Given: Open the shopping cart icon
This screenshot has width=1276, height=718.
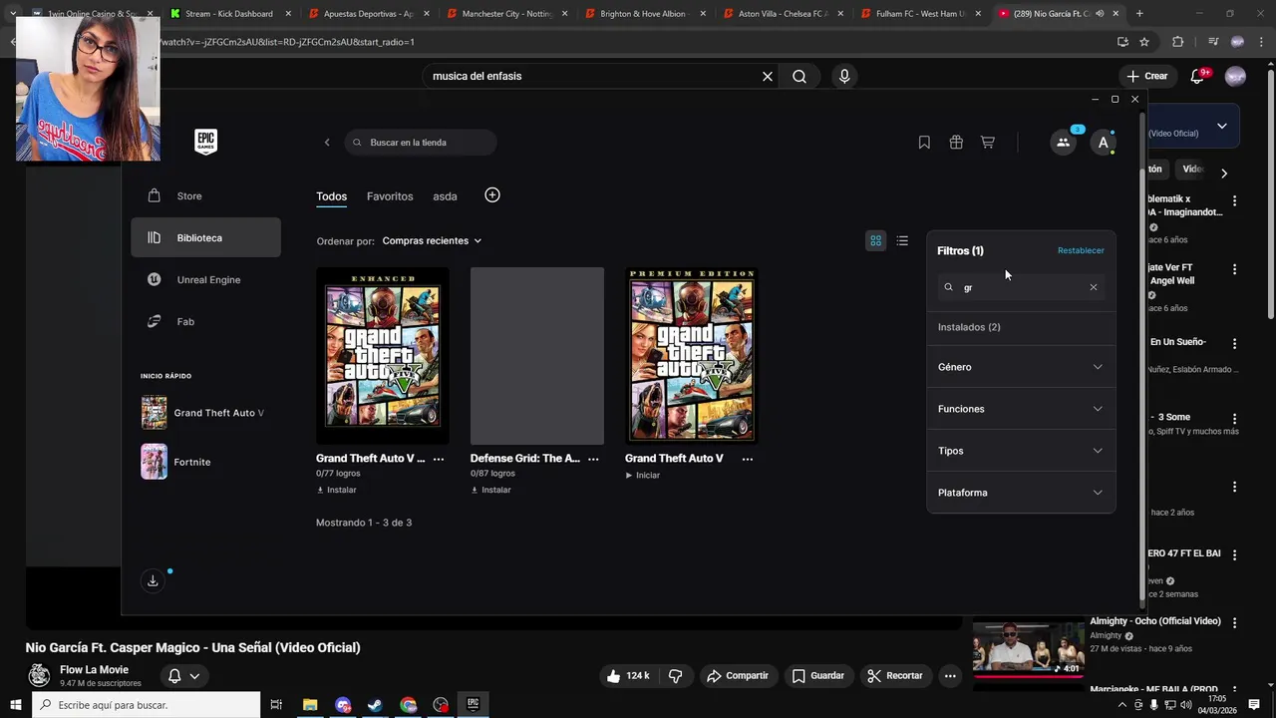Looking at the screenshot, I should pos(988,143).
